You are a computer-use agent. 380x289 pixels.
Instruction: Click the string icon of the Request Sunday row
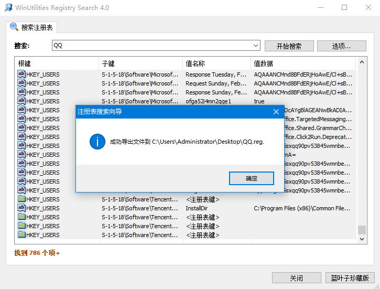(x=21, y=83)
